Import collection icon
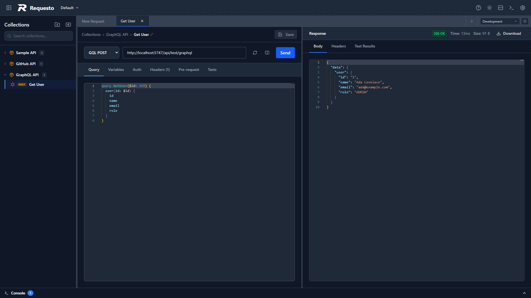Image resolution: width=531 pixels, height=298 pixels. 68,25
